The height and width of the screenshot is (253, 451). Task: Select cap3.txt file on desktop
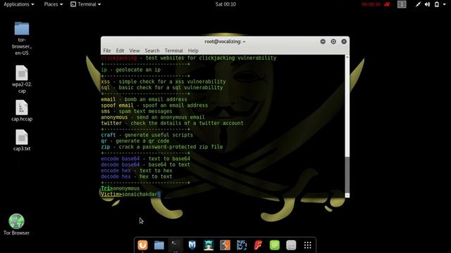pyautogui.click(x=22, y=141)
